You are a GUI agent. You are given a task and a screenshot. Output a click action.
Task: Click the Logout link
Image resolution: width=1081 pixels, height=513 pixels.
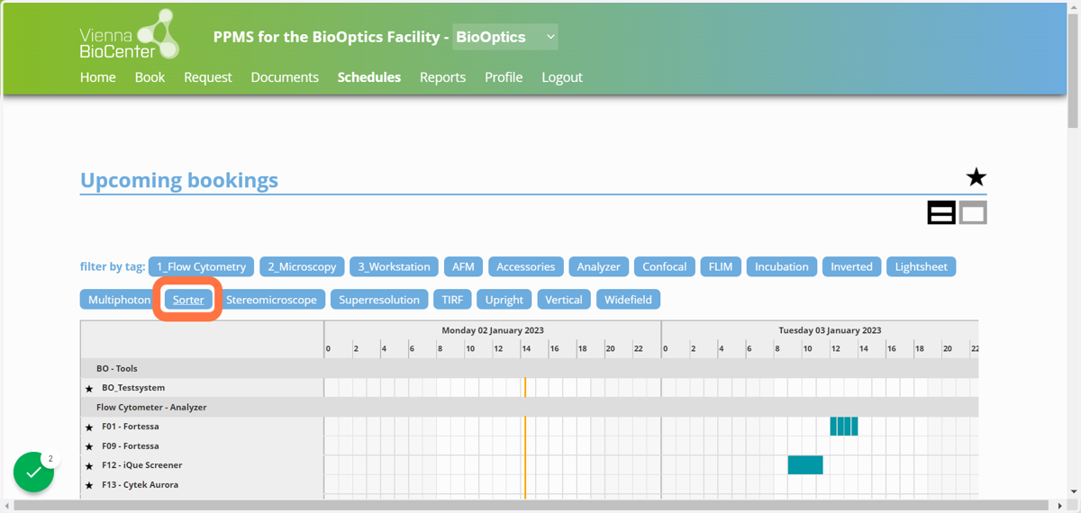[562, 77]
